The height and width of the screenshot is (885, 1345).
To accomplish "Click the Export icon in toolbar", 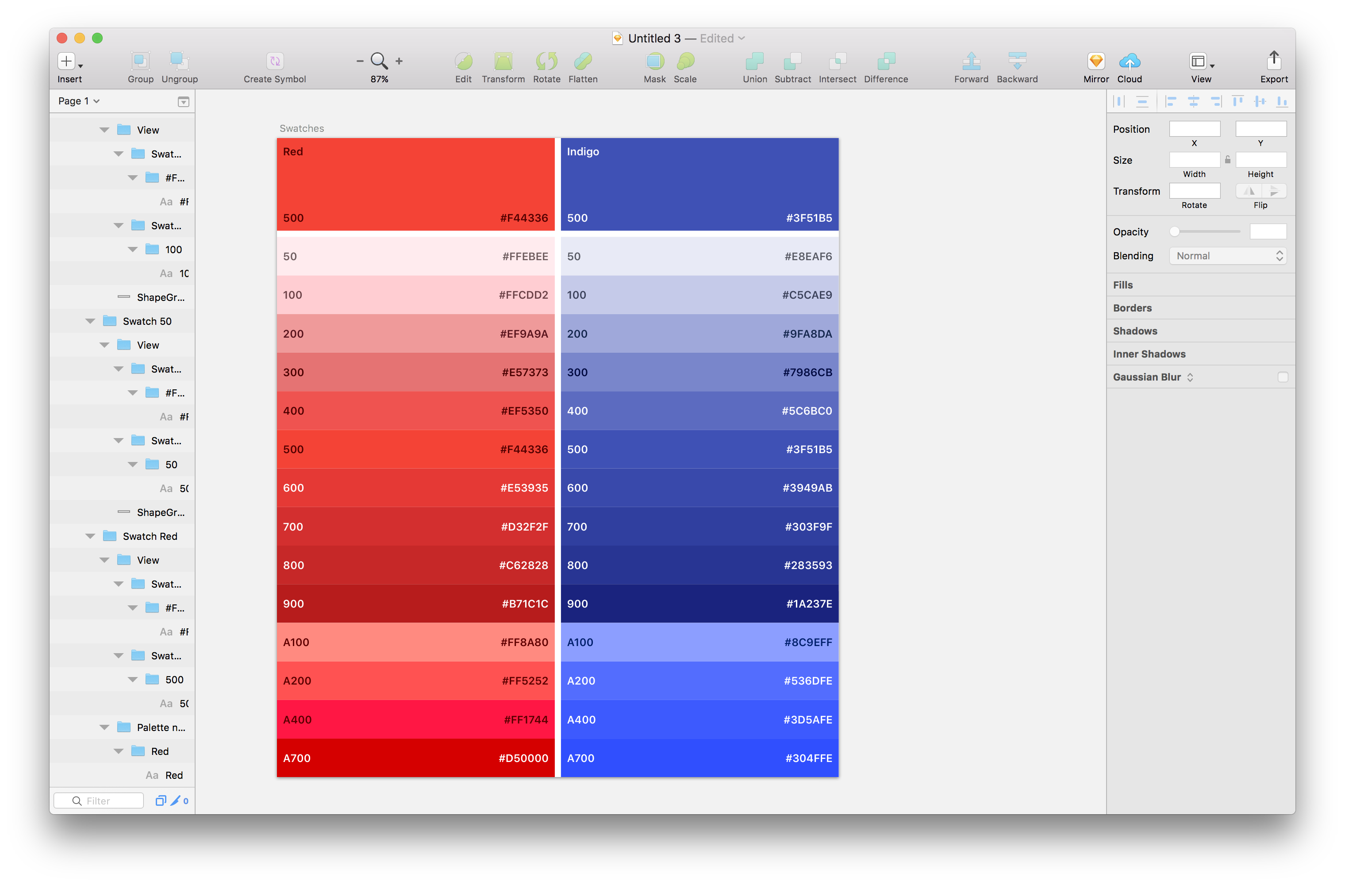I will click(x=1273, y=60).
